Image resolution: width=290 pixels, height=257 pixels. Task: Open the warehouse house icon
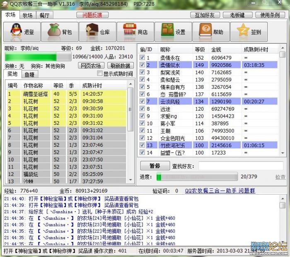coord(92,31)
